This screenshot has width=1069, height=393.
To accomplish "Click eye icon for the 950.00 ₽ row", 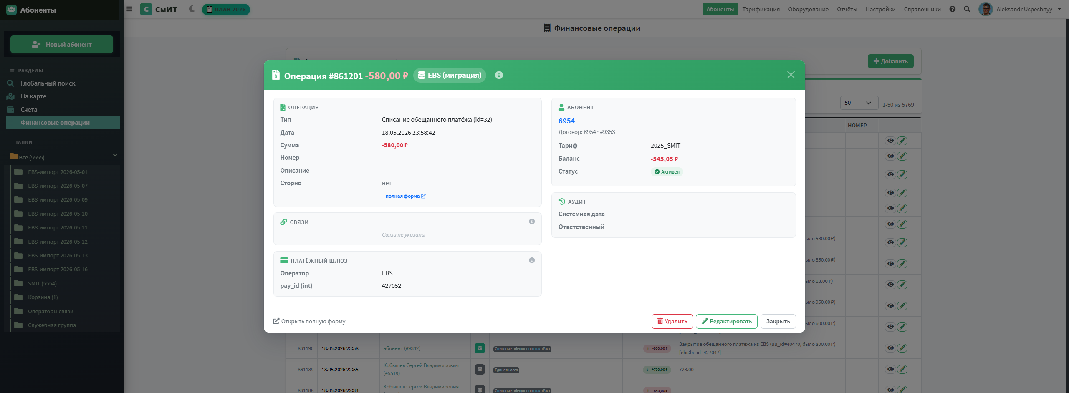I will 891,306.
